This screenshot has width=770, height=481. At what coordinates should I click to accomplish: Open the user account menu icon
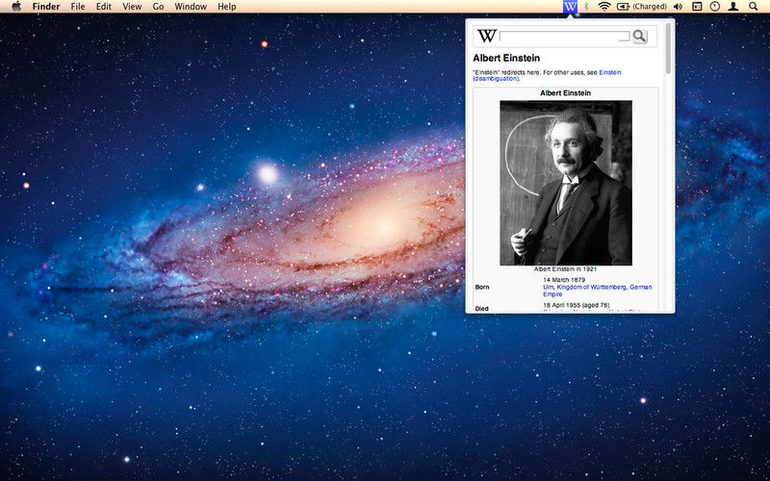(x=733, y=7)
